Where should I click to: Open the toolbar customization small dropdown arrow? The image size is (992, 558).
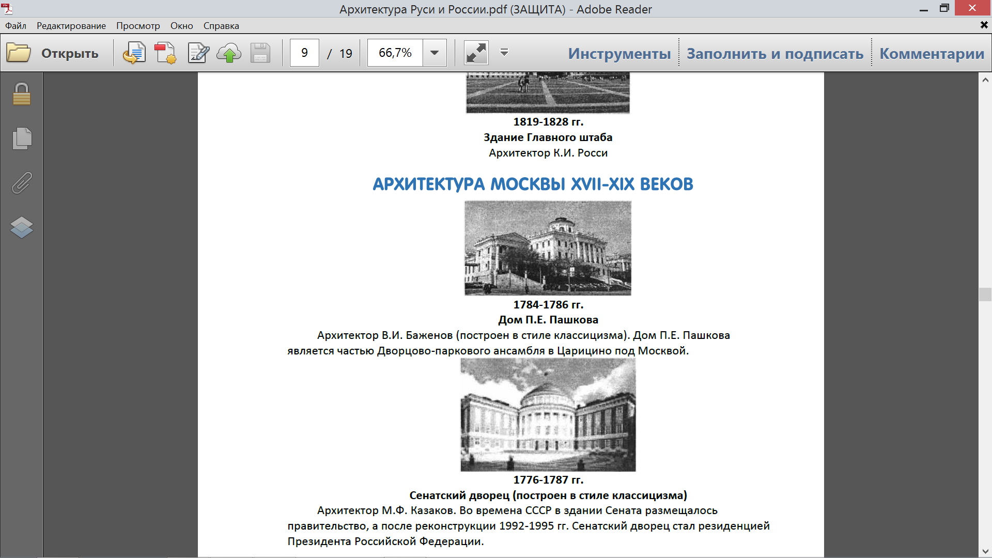click(x=504, y=52)
